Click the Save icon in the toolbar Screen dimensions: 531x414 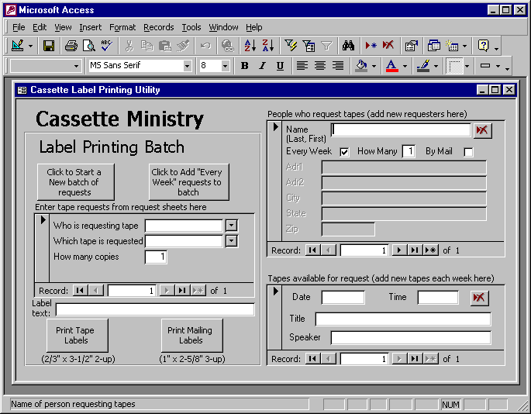48,47
